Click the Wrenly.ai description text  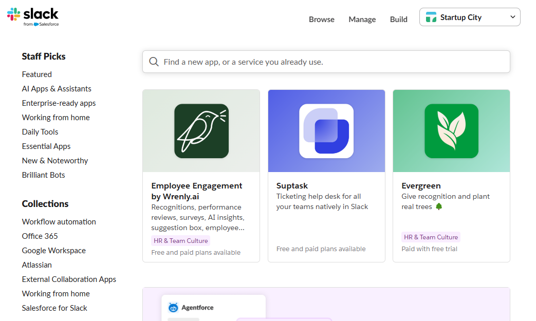point(198,218)
